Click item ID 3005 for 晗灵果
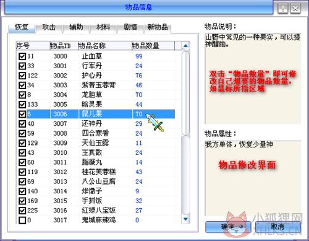This screenshot has width=309, height=241. [60, 105]
